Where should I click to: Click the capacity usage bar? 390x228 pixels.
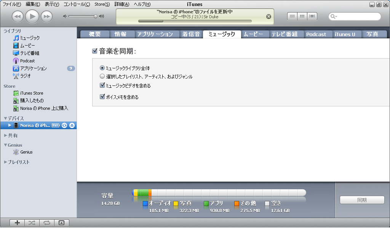pos(219,193)
